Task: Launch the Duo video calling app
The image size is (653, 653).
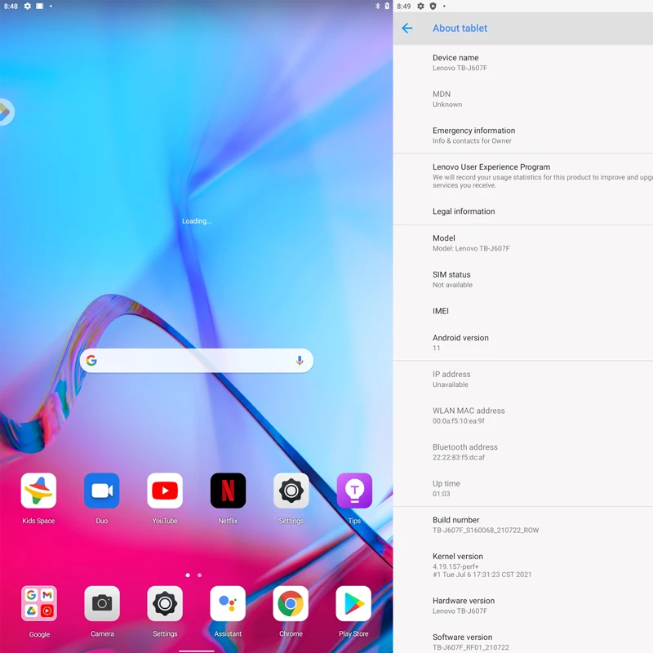Action: 101,491
